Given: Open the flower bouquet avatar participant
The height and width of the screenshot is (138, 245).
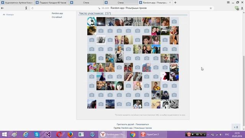Looking at the screenshot, I should click(x=174, y=31).
